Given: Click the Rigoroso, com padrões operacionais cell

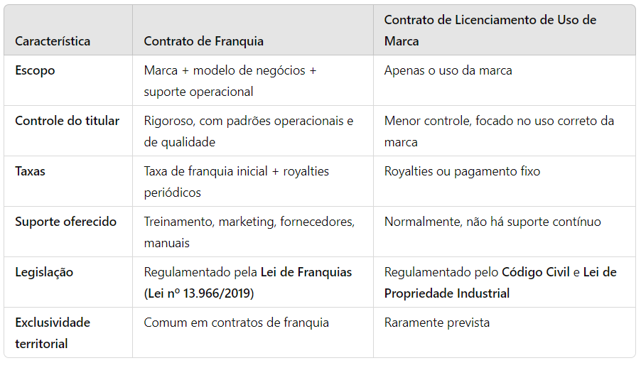Looking at the screenshot, I should pyautogui.click(x=249, y=131).
